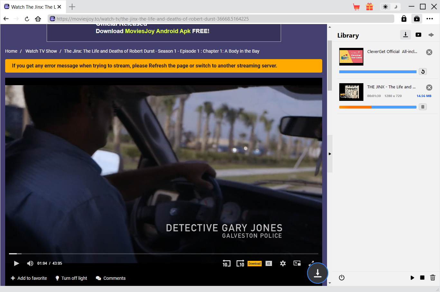
Task: Rewind the video 10 seconds
Action: pos(227,263)
